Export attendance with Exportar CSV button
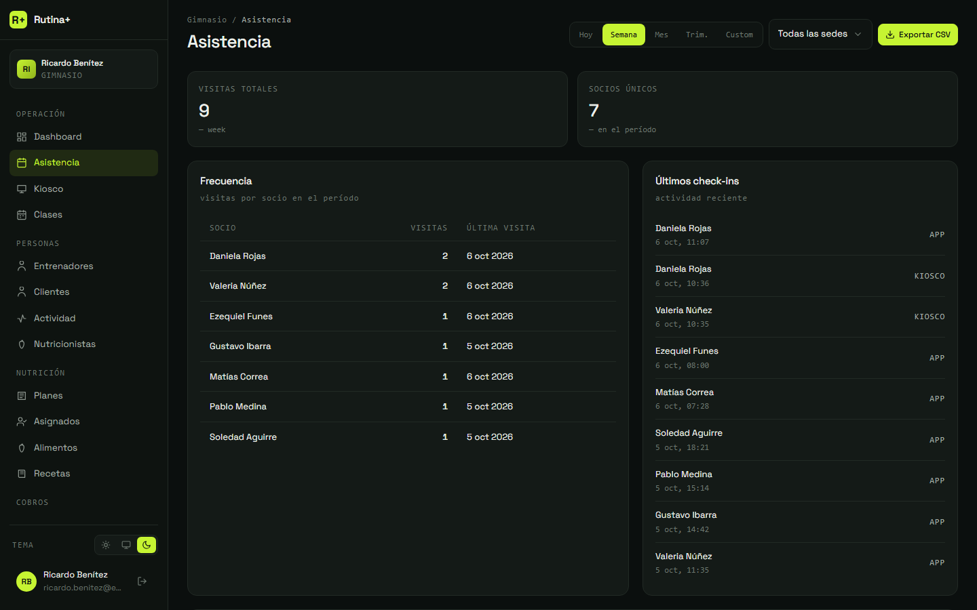Screen dimensions: 977x610 point(917,35)
